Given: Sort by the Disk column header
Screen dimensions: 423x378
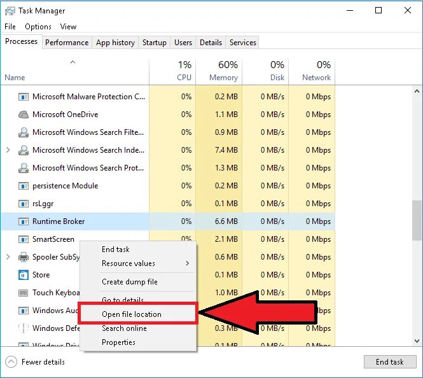Looking at the screenshot, I should [265, 71].
